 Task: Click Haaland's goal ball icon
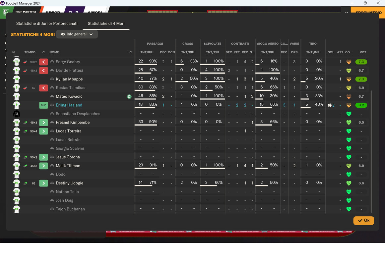(x=330, y=105)
